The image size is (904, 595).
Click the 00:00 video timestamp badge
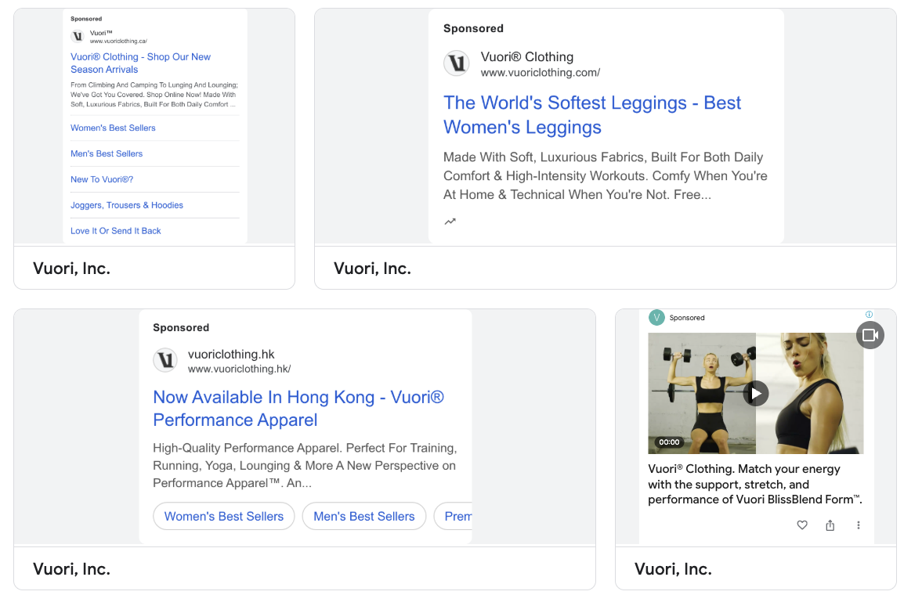668,442
